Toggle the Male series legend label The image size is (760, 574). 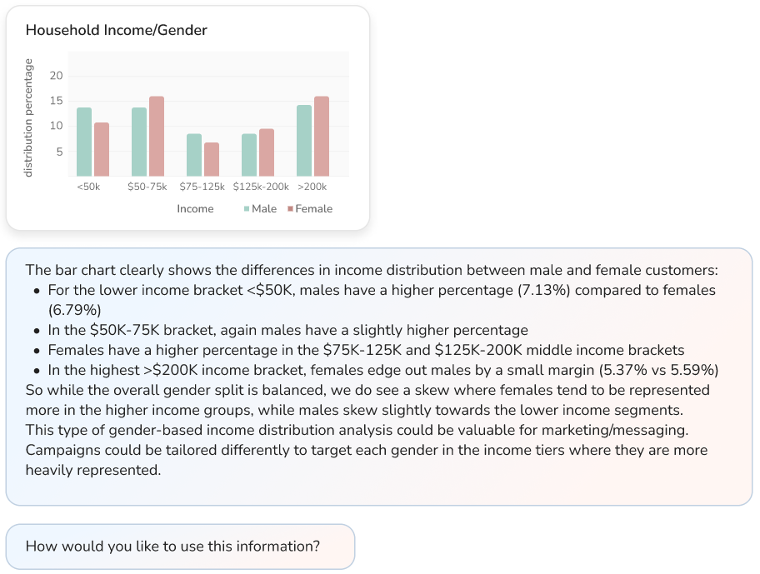[264, 209]
